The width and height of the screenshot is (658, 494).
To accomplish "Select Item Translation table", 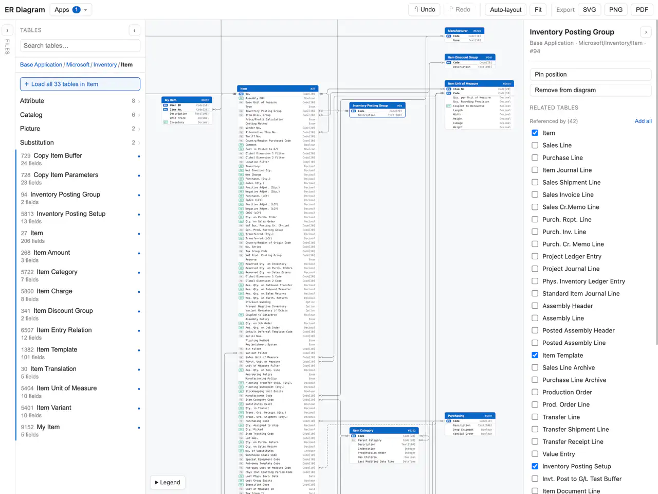I will pos(80,373).
